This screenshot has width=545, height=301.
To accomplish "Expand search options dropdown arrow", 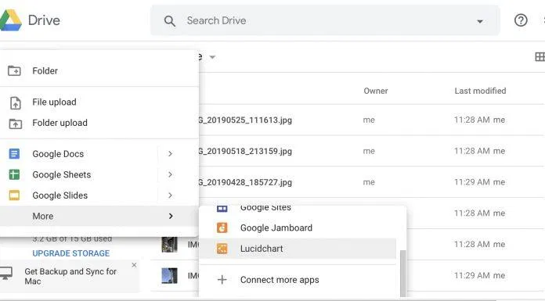I will click(480, 22).
